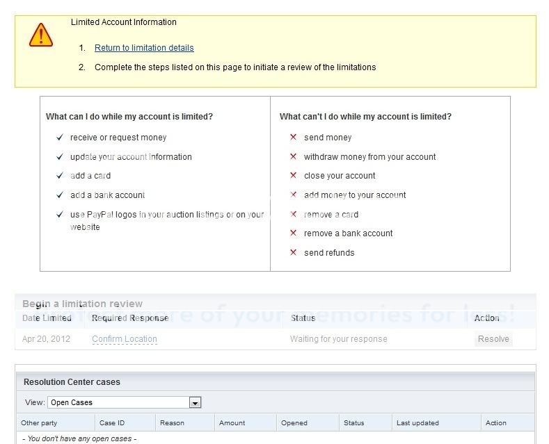The height and width of the screenshot is (444, 549).
Task: Click the Complete the steps listed instruction text
Action: point(235,67)
